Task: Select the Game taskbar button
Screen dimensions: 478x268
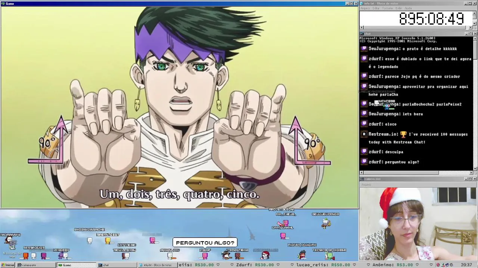Action: (x=76, y=265)
